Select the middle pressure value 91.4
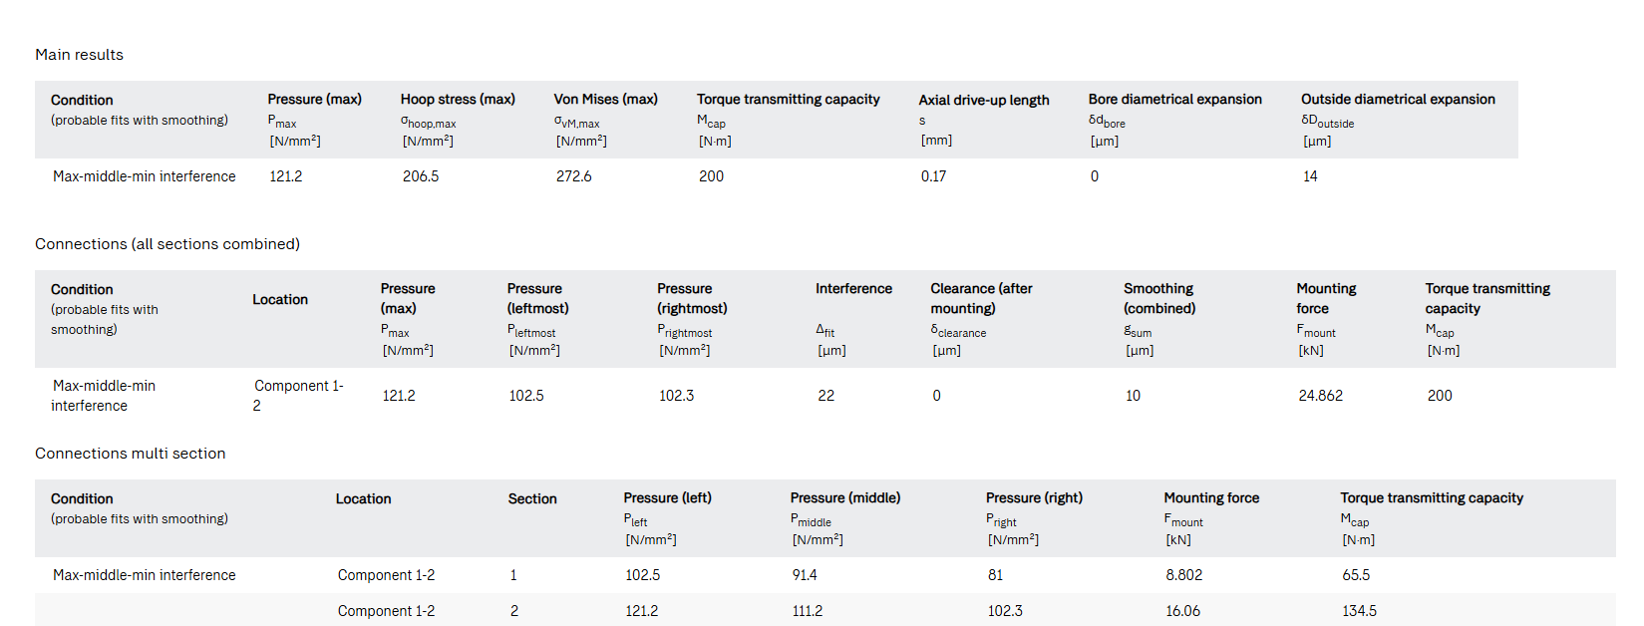 [804, 575]
